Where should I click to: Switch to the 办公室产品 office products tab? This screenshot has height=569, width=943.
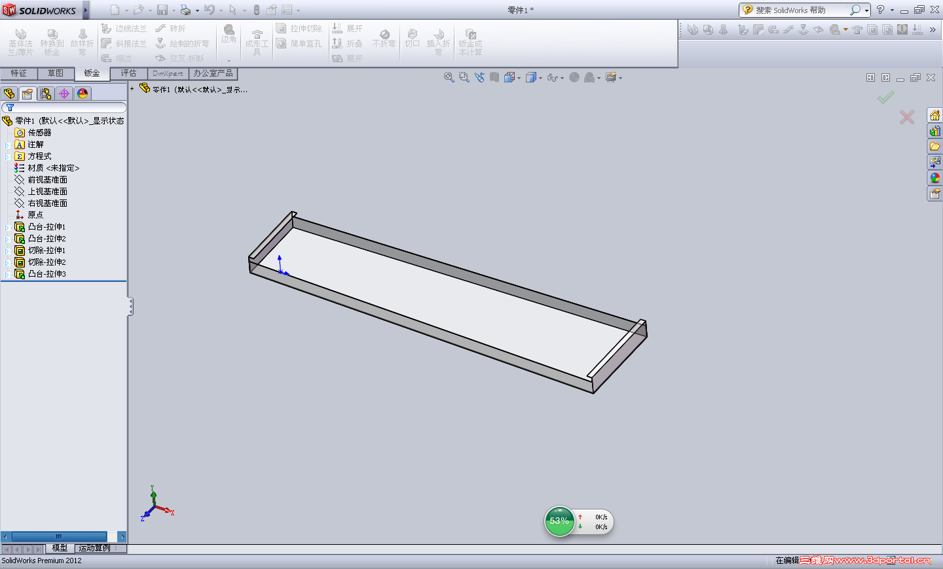click(x=213, y=73)
